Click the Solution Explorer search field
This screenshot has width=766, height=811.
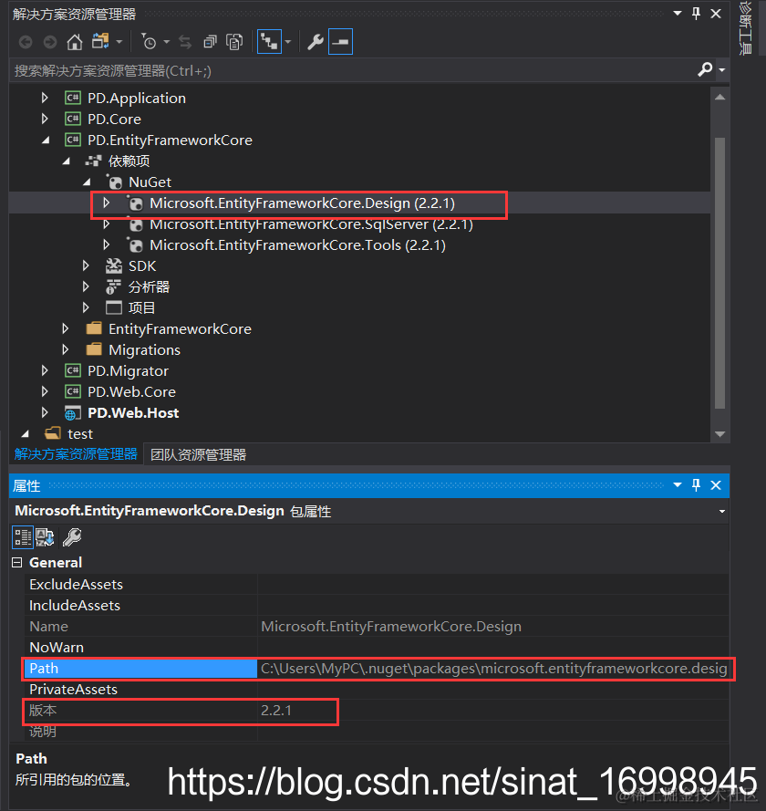coord(351,70)
